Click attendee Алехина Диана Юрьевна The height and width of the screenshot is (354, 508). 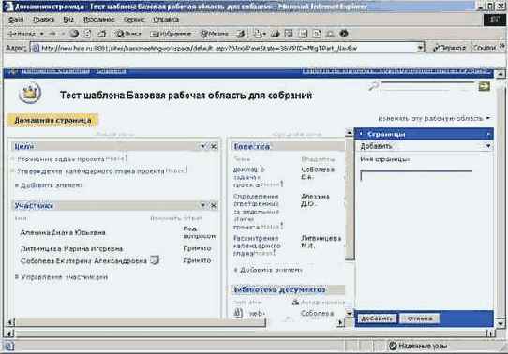63,232
